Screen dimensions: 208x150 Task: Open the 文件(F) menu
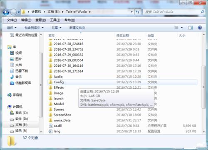coord(12,20)
